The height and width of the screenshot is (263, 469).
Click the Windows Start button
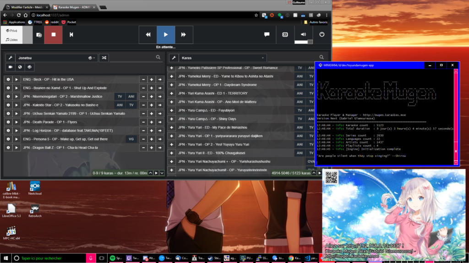[x=5, y=258]
